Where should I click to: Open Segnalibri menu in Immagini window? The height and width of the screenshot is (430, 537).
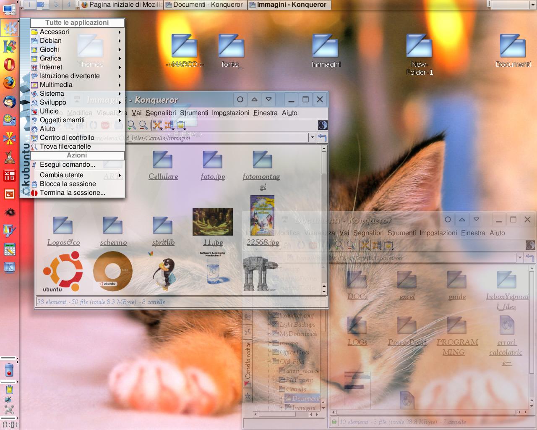(161, 113)
